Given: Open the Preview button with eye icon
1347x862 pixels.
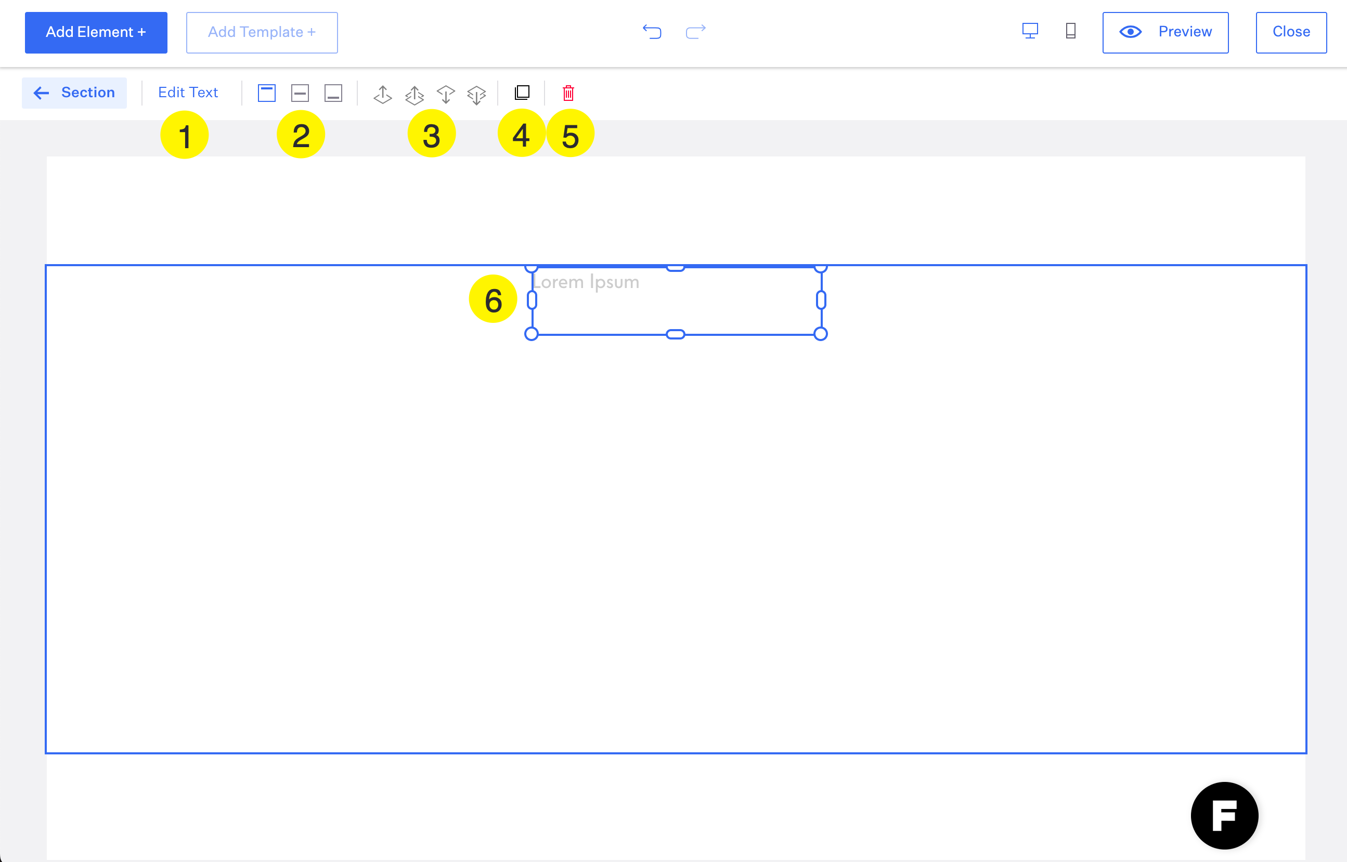Looking at the screenshot, I should click(1165, 32).
